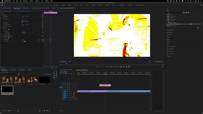The image size is (203, 114).
Task: Step back one frame in Program monitor
Action: click(109, 67)
